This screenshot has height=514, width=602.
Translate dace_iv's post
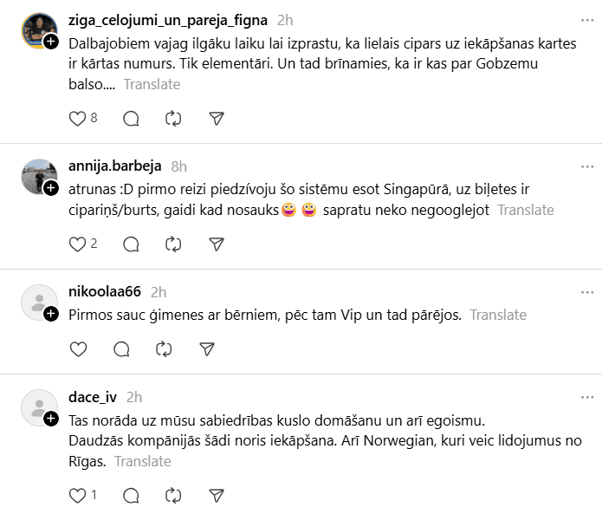142,461
